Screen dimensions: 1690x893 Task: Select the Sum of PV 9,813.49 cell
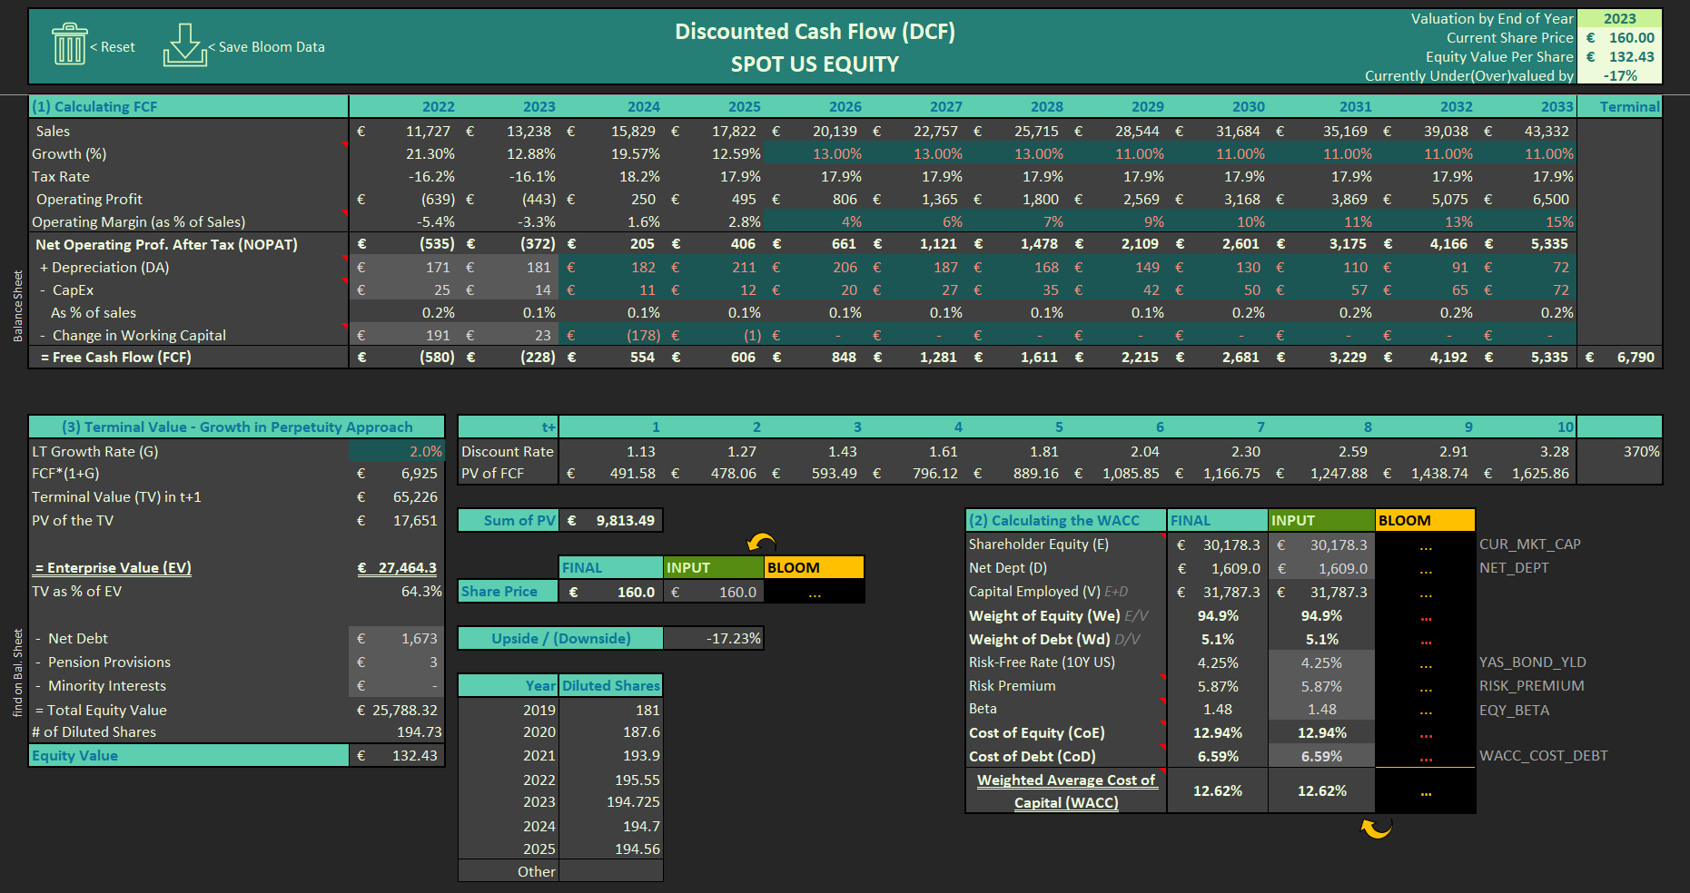pyautogui.click(x=611, y=520)
